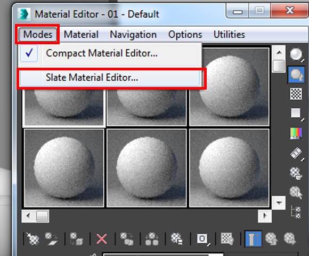
Task: Open the Make Preview filmstrip flyout
Action: click(x=297, y=154)
